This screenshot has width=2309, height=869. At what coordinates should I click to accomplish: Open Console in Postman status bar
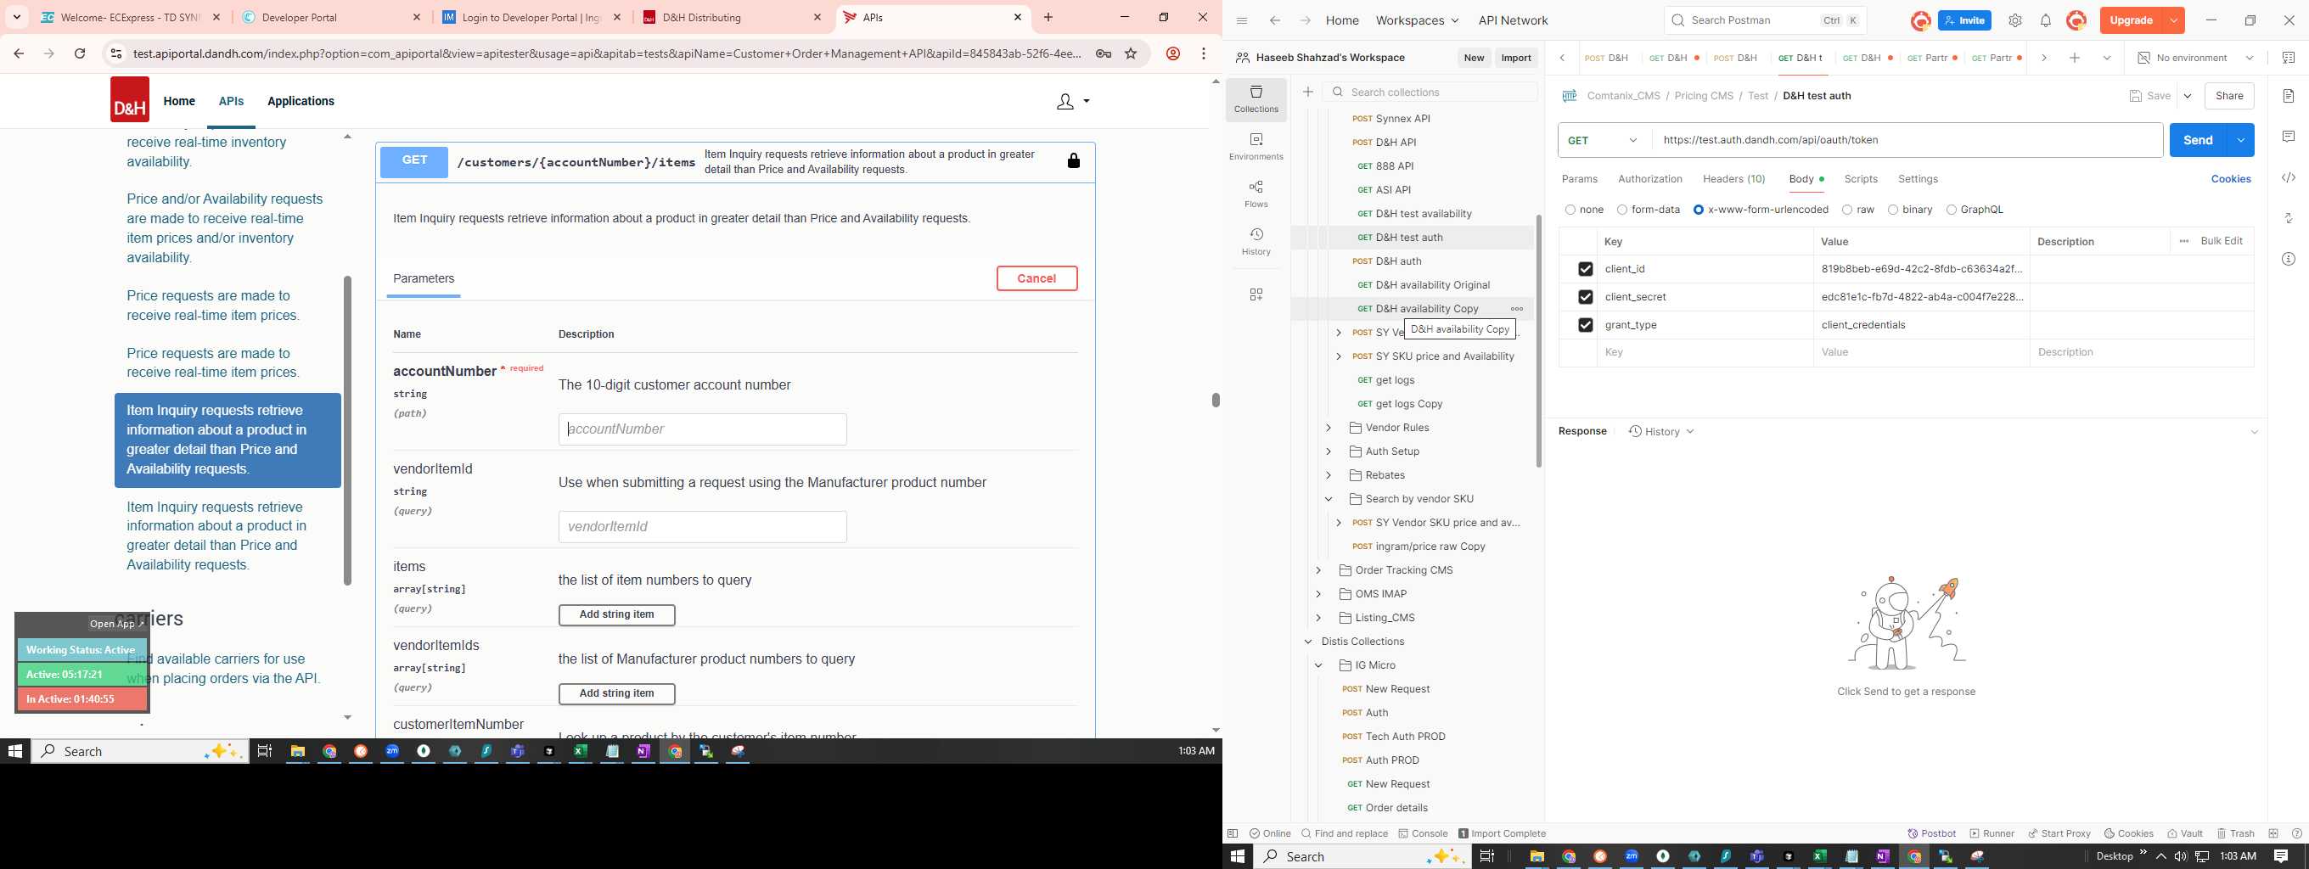coord(1423,833)
